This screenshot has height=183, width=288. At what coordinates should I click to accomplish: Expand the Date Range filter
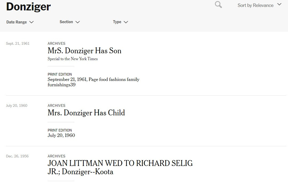pyautogui.click(x=20, y=22)
